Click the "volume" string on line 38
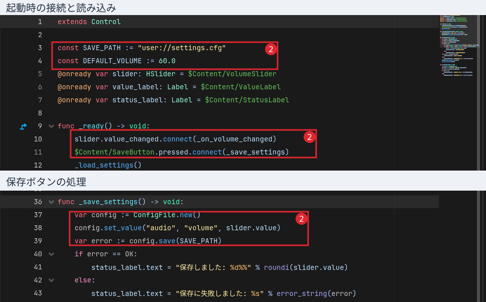 [200, 228]
